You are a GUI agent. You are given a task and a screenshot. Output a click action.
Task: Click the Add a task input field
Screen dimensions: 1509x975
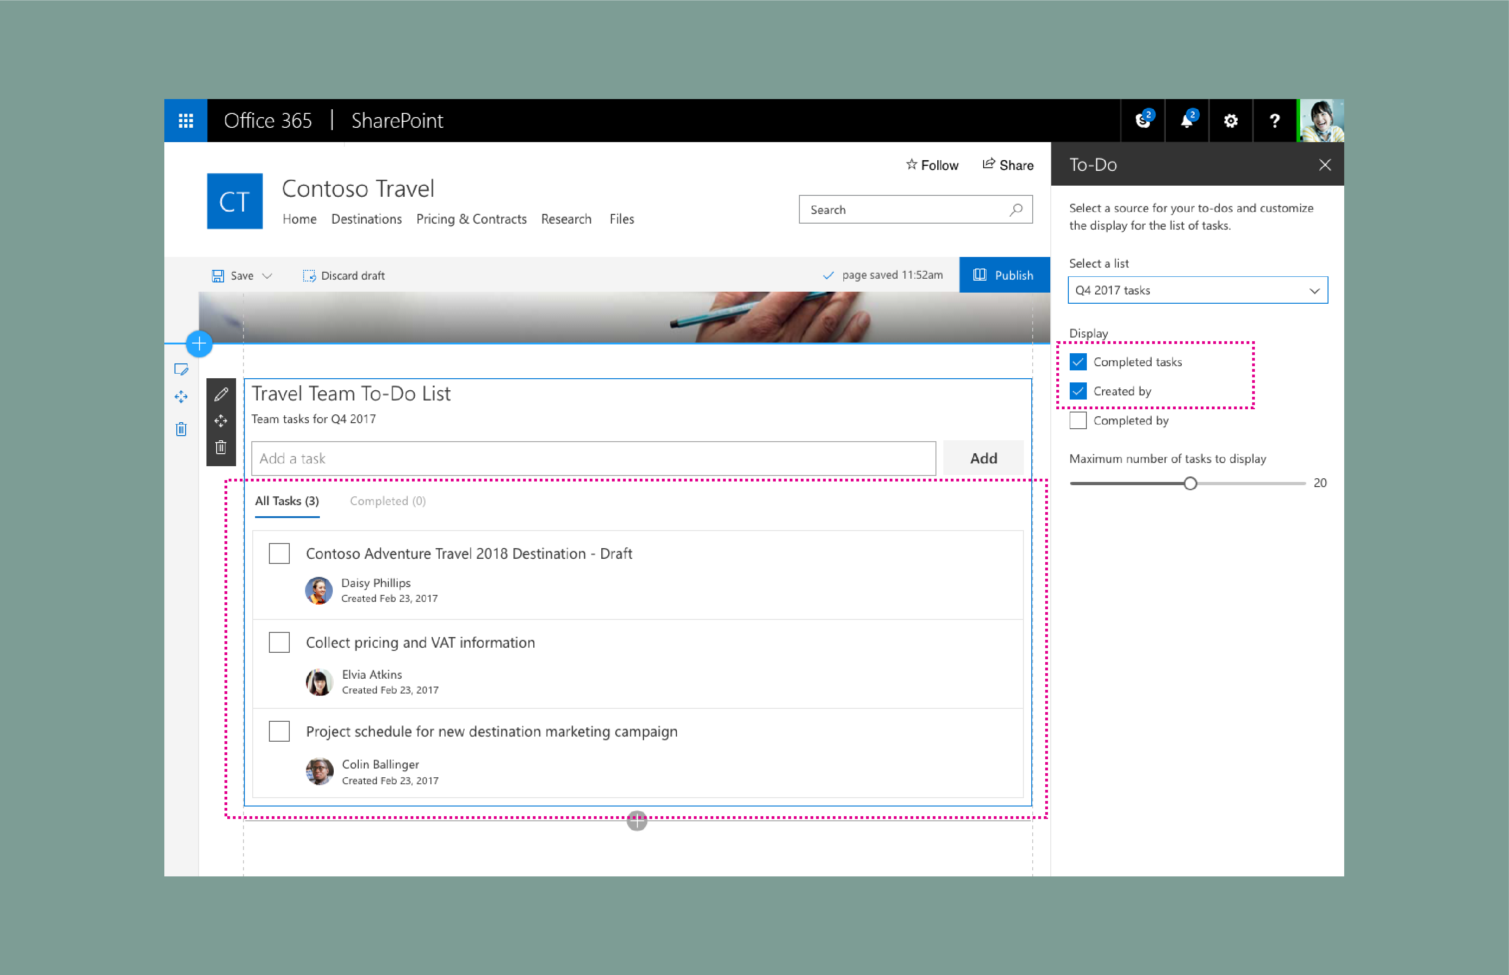[593, 458]
